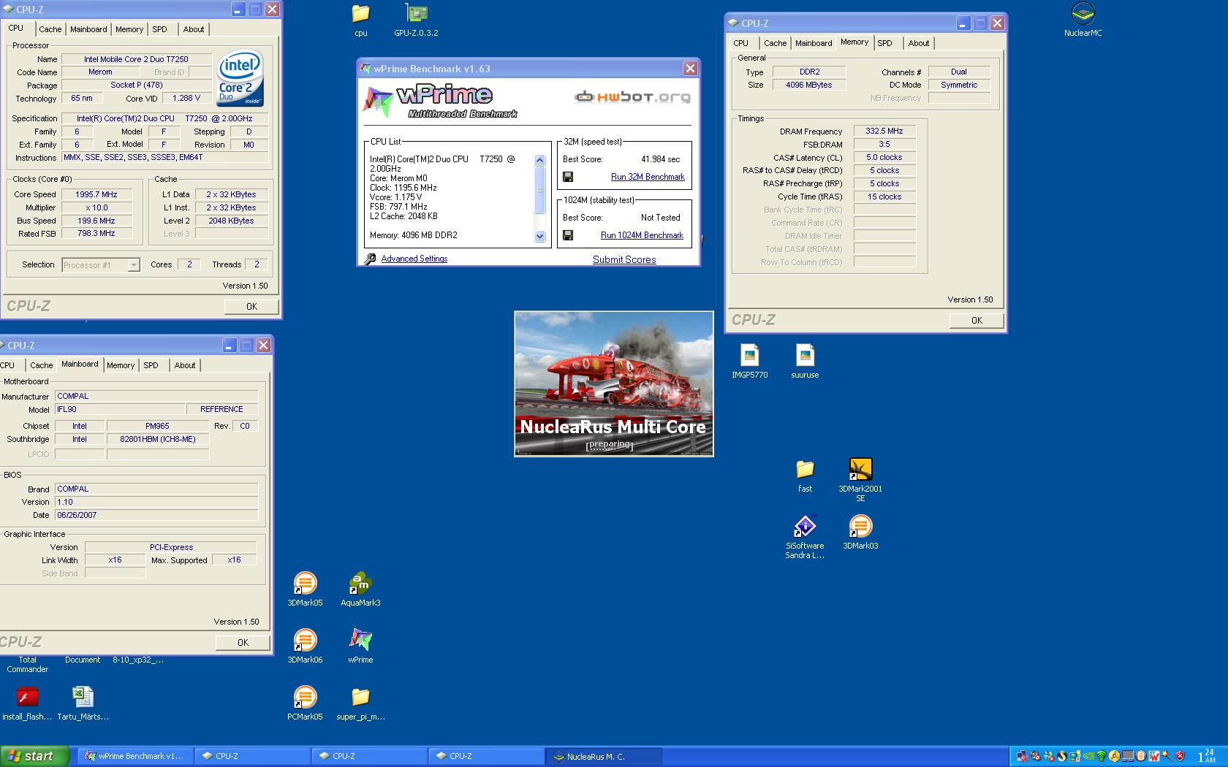Launch 3DMark06 shortcut
The height and width of the screenshot is (767, 1228).
click(305, 646)
